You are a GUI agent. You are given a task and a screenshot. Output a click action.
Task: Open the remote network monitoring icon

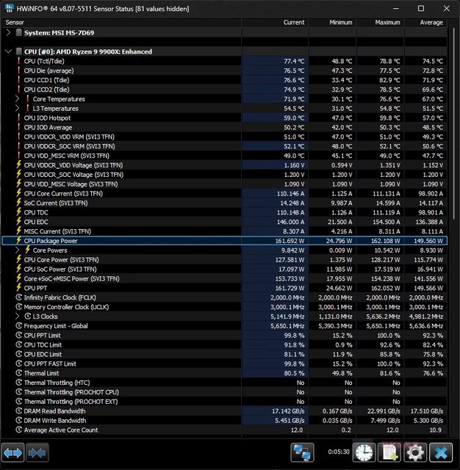tap(300, 452)
